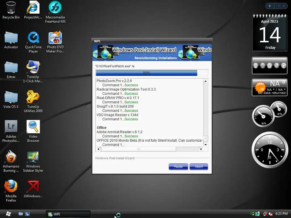Click the log horizontal scroll left arrow
The image size is (291, 218).
pyautogui.click(x=98, y=149)
